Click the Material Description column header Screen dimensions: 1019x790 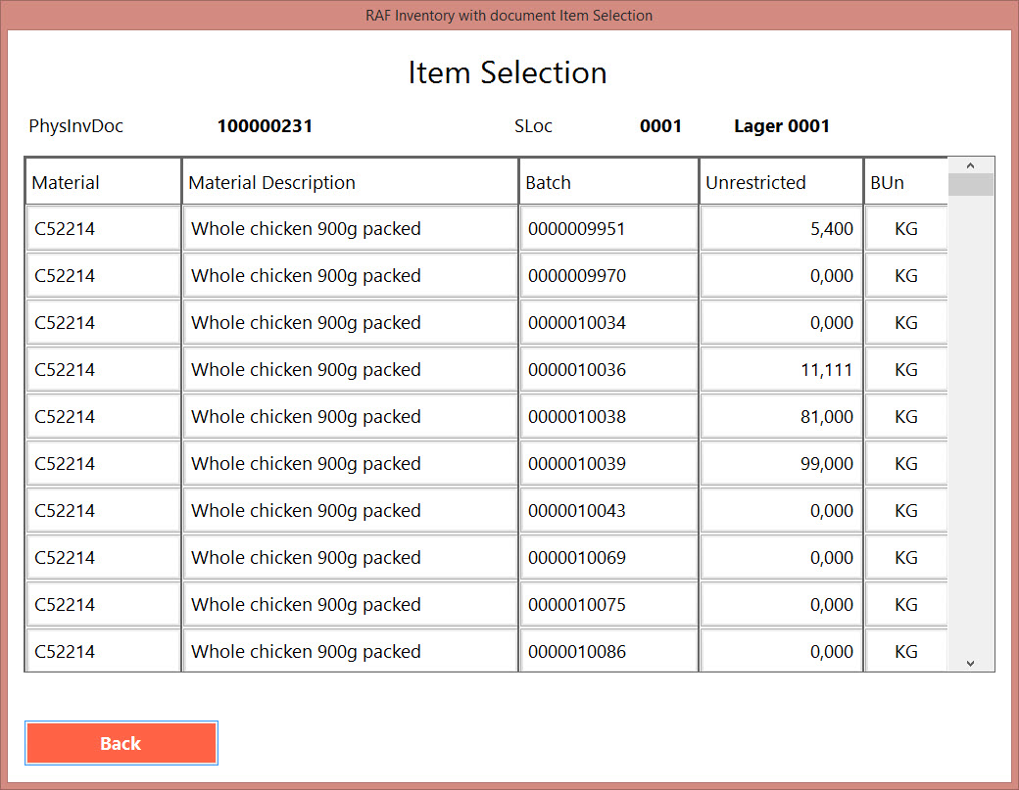pyautogui.click(x=350, y=182)
